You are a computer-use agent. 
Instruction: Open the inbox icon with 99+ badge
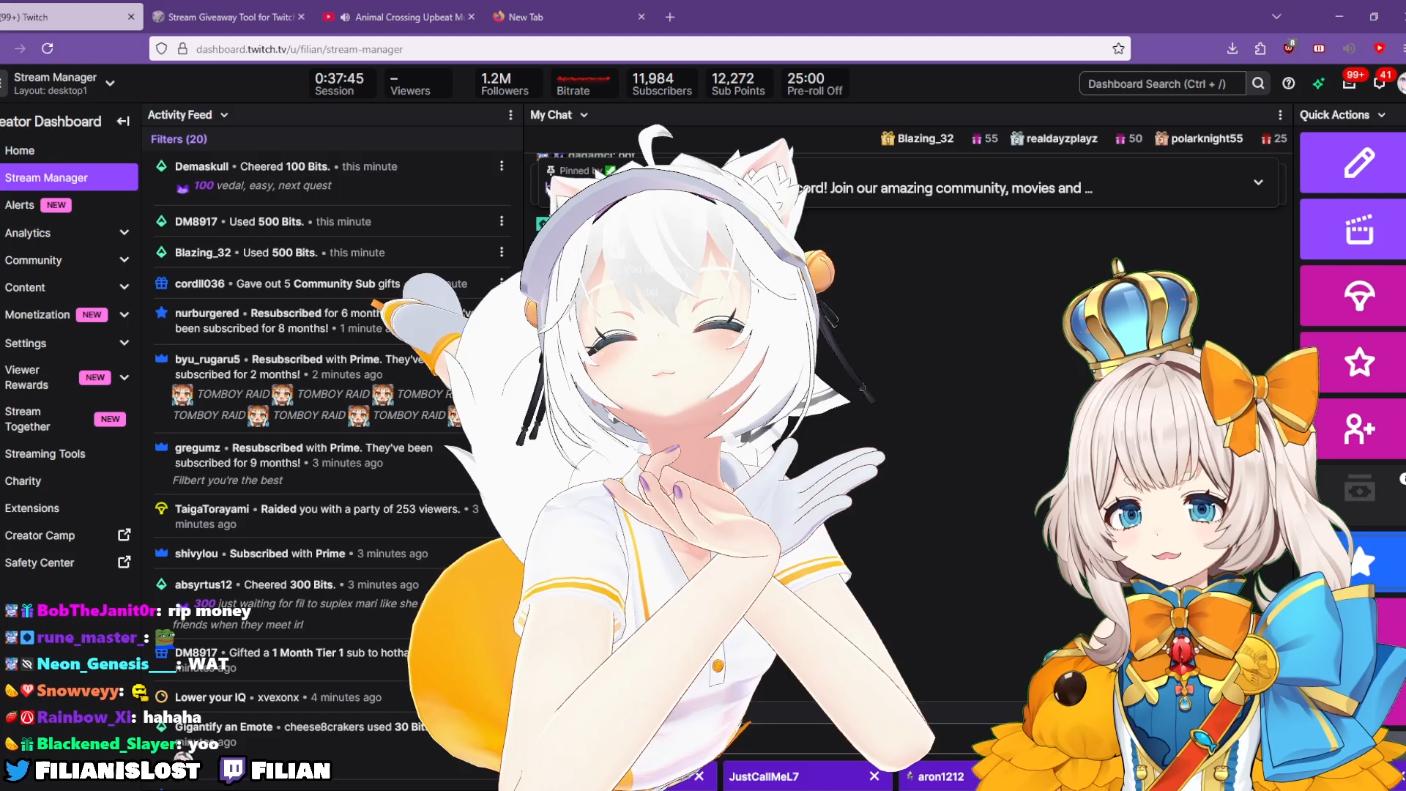coord(1349,83)
